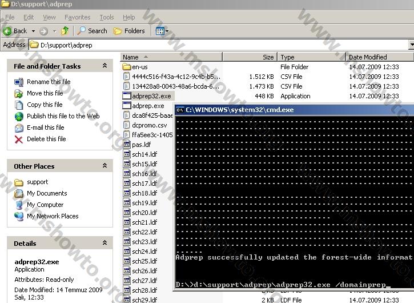The height and width of the screenshot is (303, 414).
Task: Open support folder in Other Places
Action: [x=37, y=182]
